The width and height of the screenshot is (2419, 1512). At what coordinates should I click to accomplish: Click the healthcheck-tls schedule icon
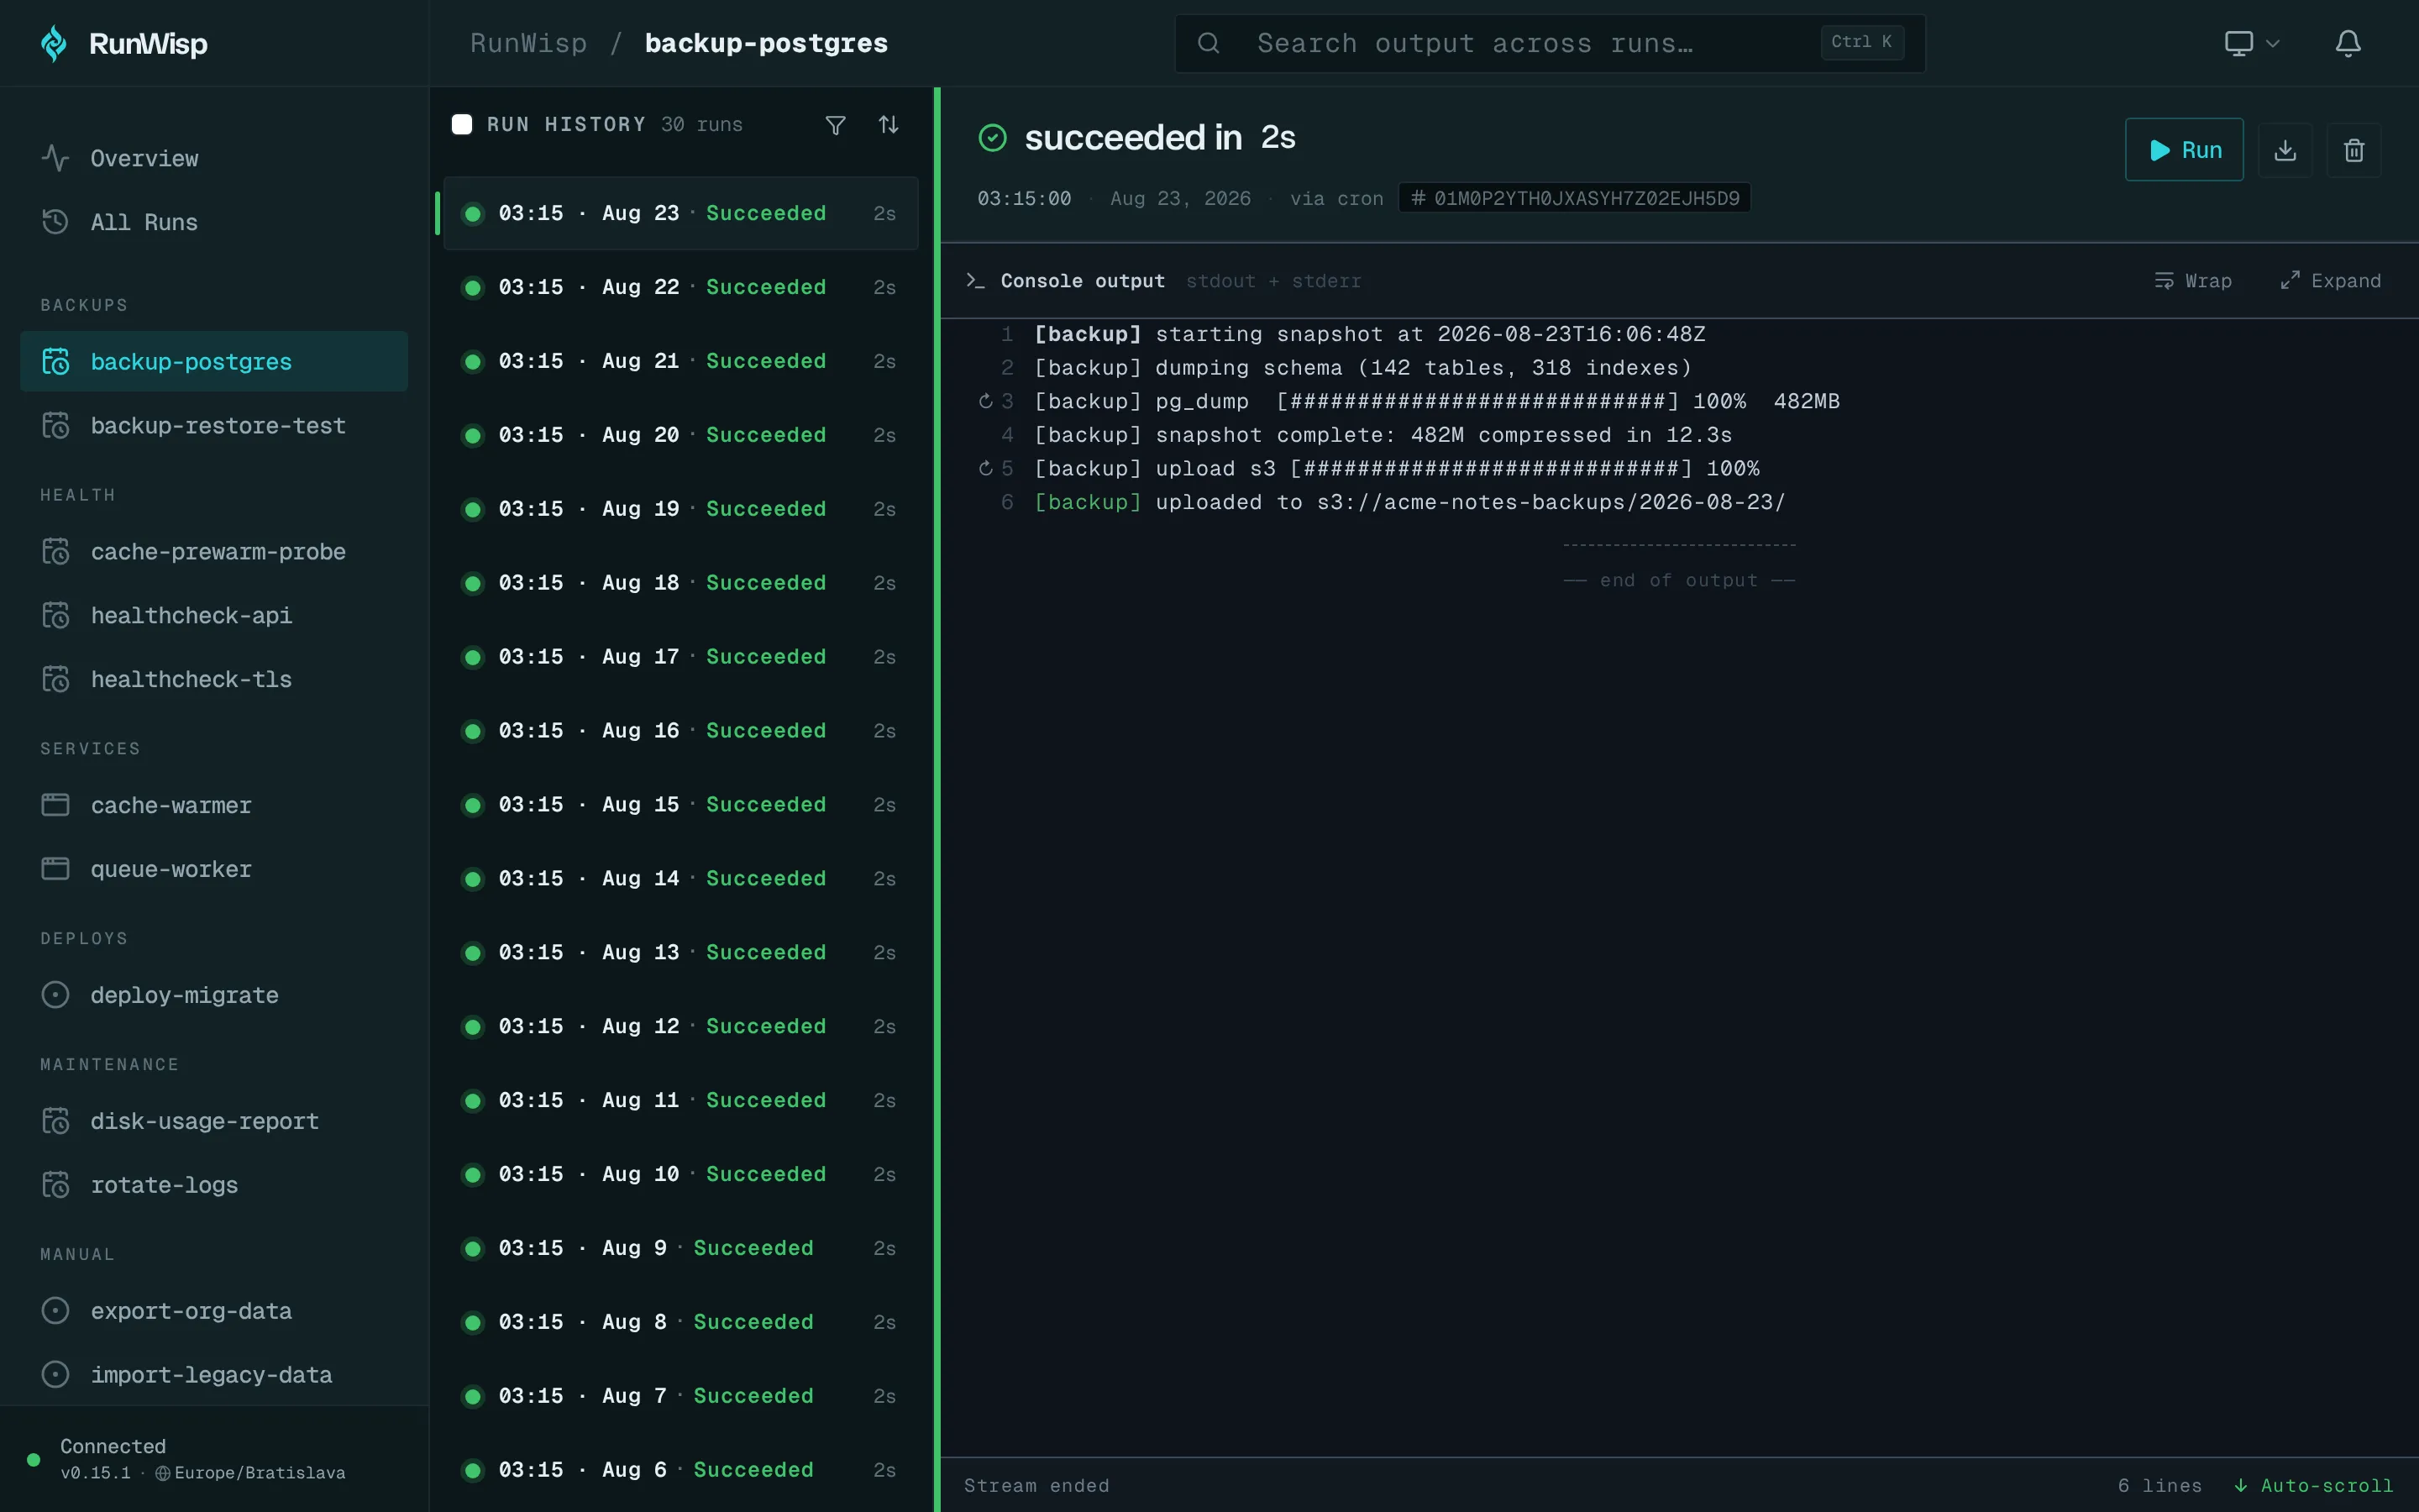[x=55, y=679]
